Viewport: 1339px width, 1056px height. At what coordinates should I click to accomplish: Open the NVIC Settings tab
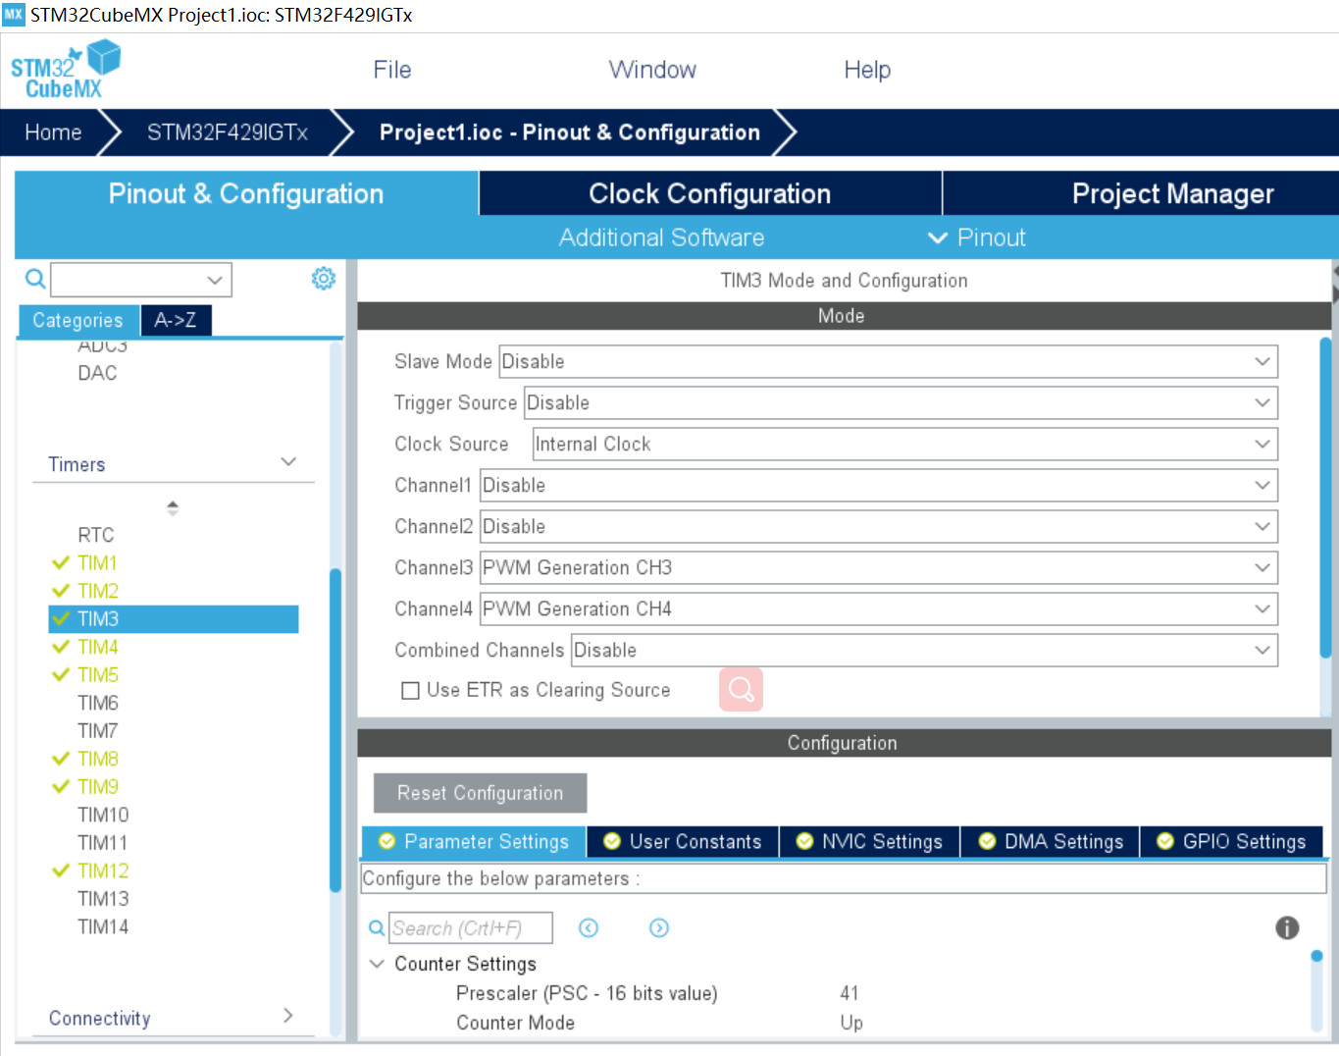(x=870, y=841)
